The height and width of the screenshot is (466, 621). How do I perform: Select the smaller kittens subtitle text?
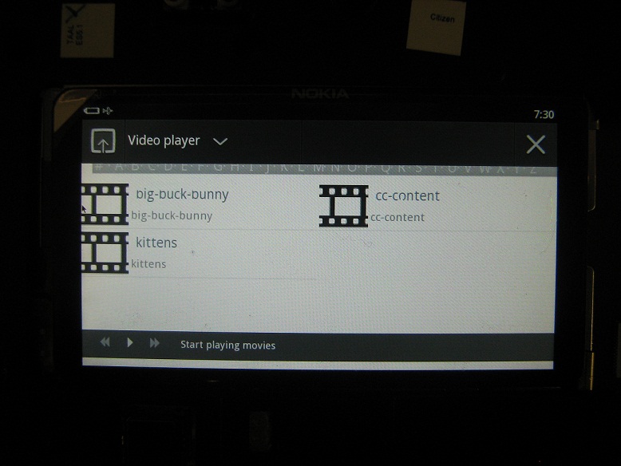click(x=148, y=263)
